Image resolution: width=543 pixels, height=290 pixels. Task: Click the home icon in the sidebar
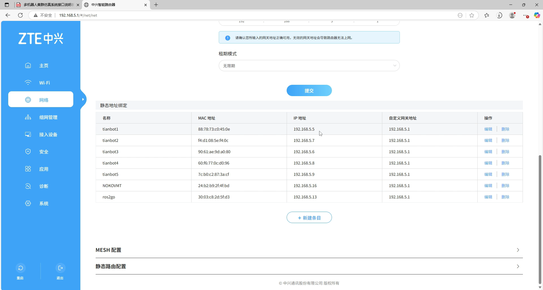pyautogui.click(x=28, y=66)
